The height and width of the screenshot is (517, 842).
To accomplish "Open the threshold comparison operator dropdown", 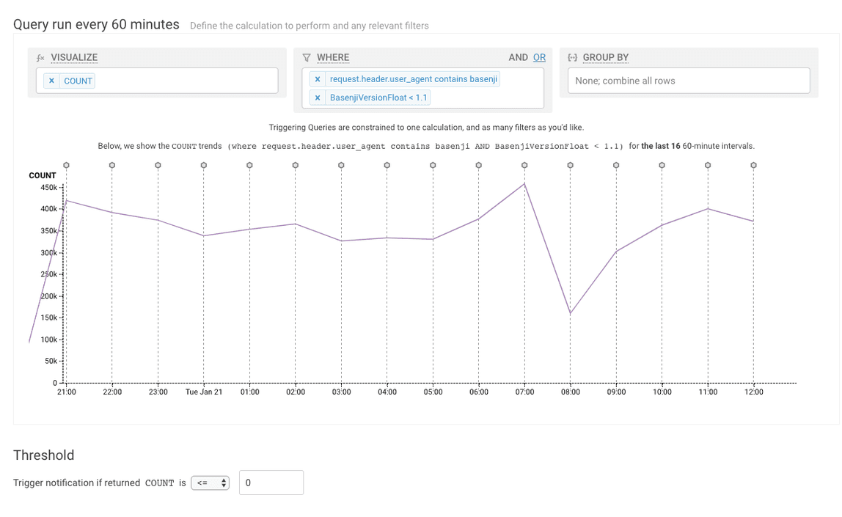I will (x=210, y=483).
